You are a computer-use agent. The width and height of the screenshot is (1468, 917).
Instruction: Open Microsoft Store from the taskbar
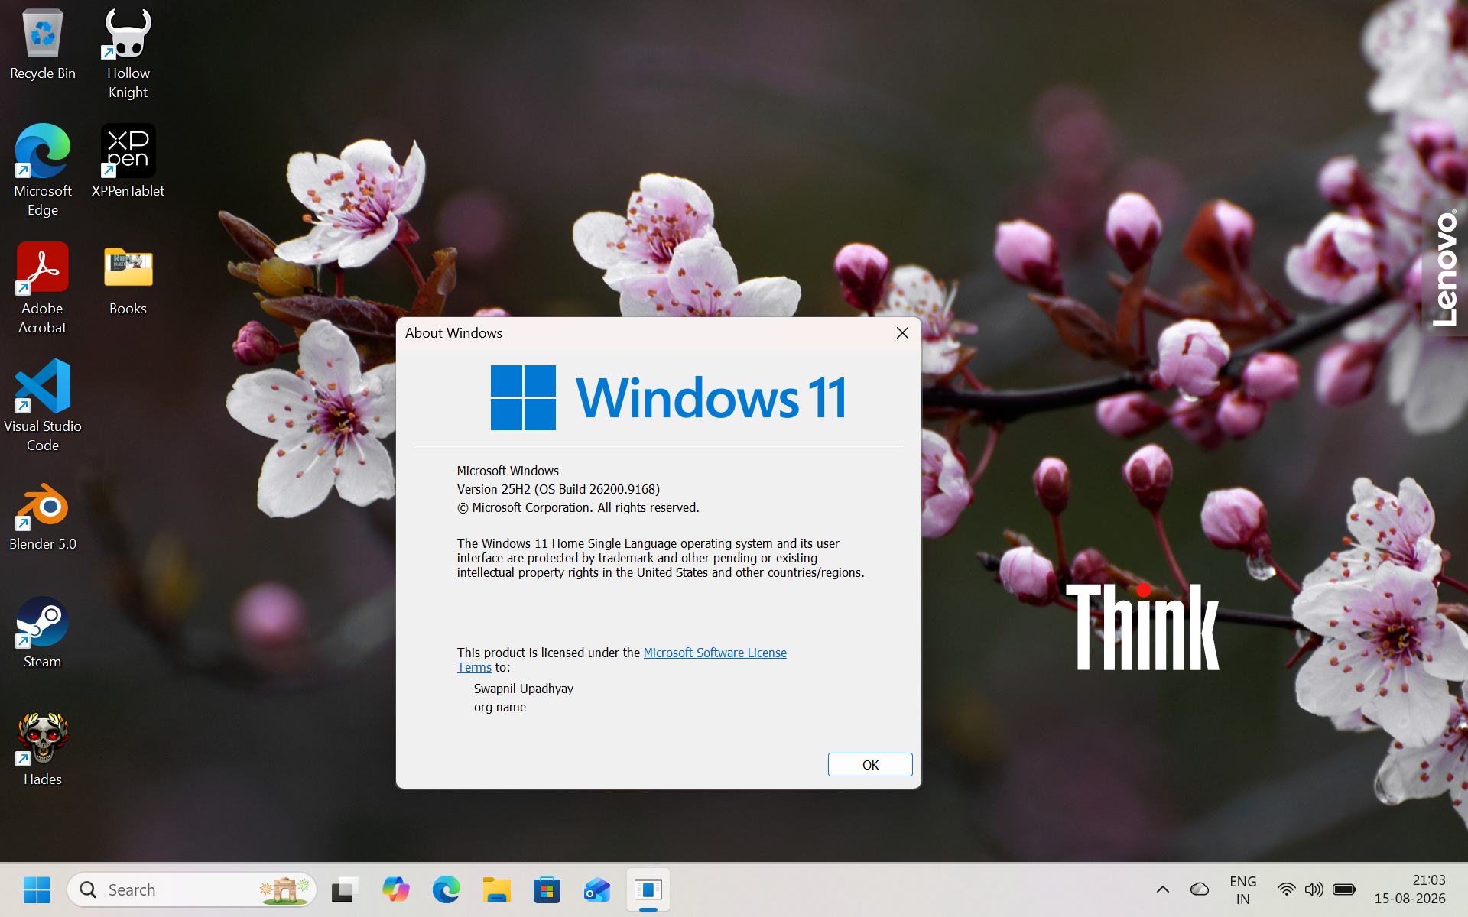(x=547, y=889)
